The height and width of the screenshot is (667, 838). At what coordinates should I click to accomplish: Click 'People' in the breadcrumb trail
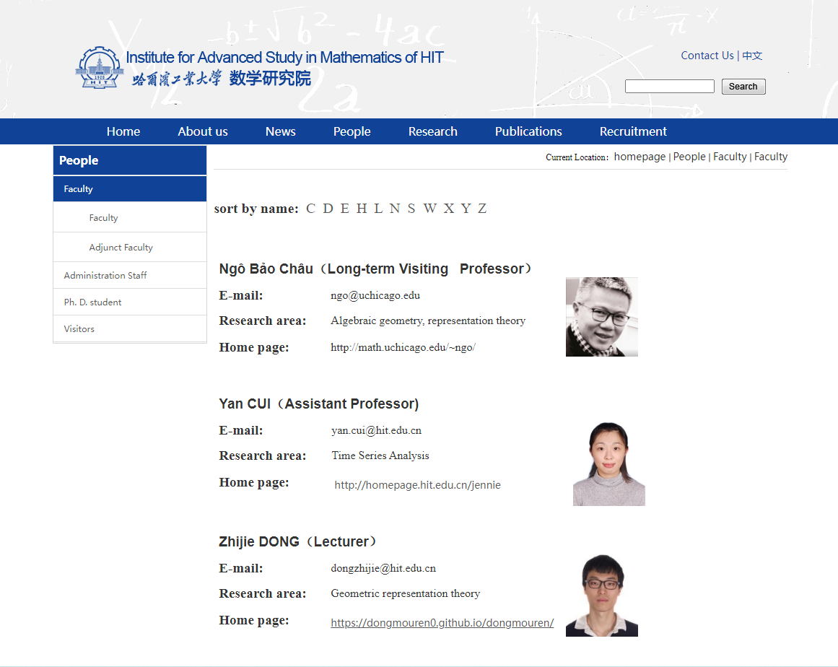(x=689, y=157)
